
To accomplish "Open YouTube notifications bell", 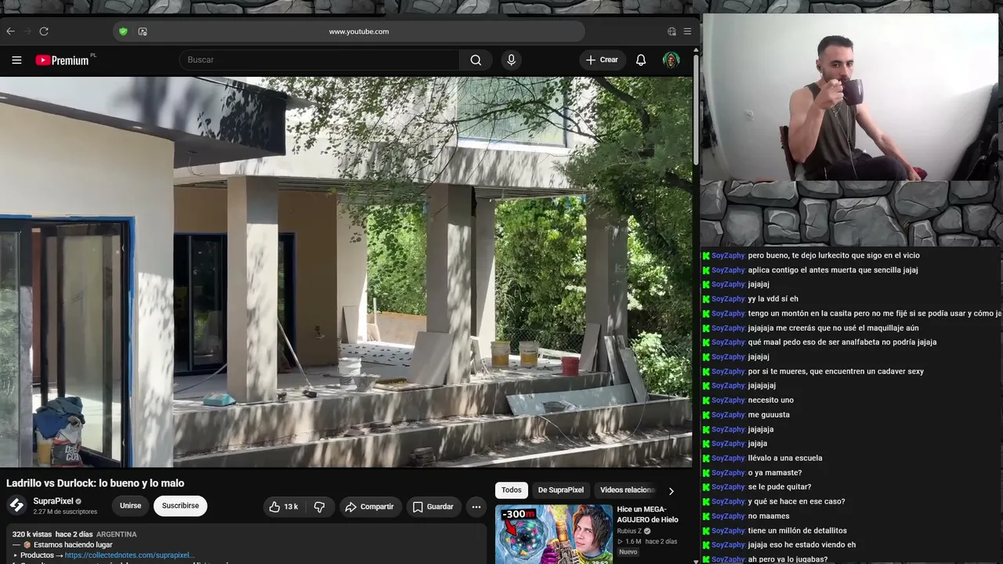I will click(641, 60).
